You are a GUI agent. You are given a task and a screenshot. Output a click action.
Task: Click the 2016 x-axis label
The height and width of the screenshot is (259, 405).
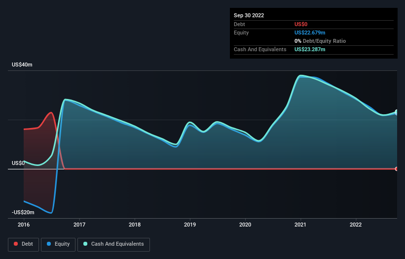24,225
